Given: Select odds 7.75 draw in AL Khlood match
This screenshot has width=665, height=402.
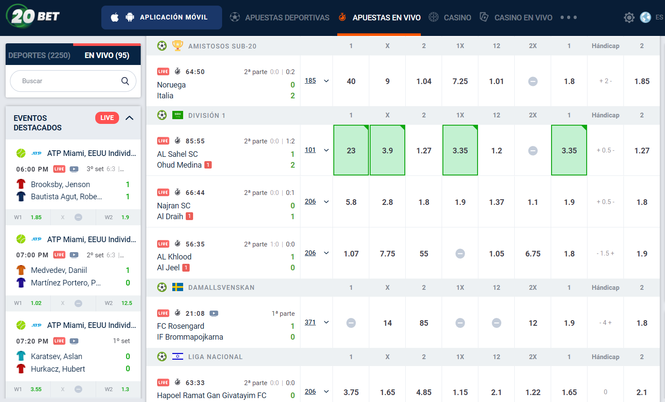Looking at the screenshot, I should (387, 253).
